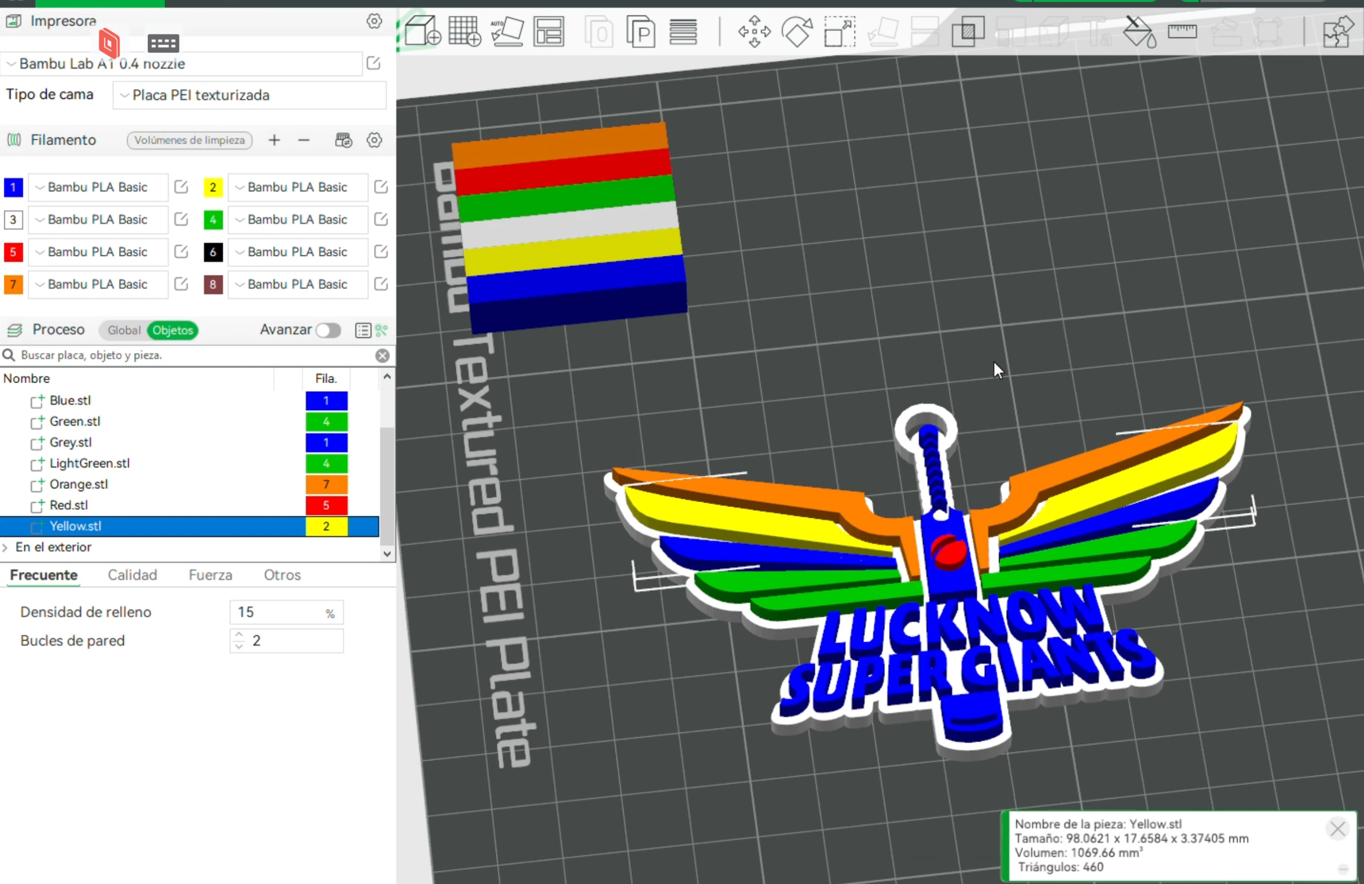Open printer settings gear icon
Viewport: 1364px width, 884px height.
374,21
